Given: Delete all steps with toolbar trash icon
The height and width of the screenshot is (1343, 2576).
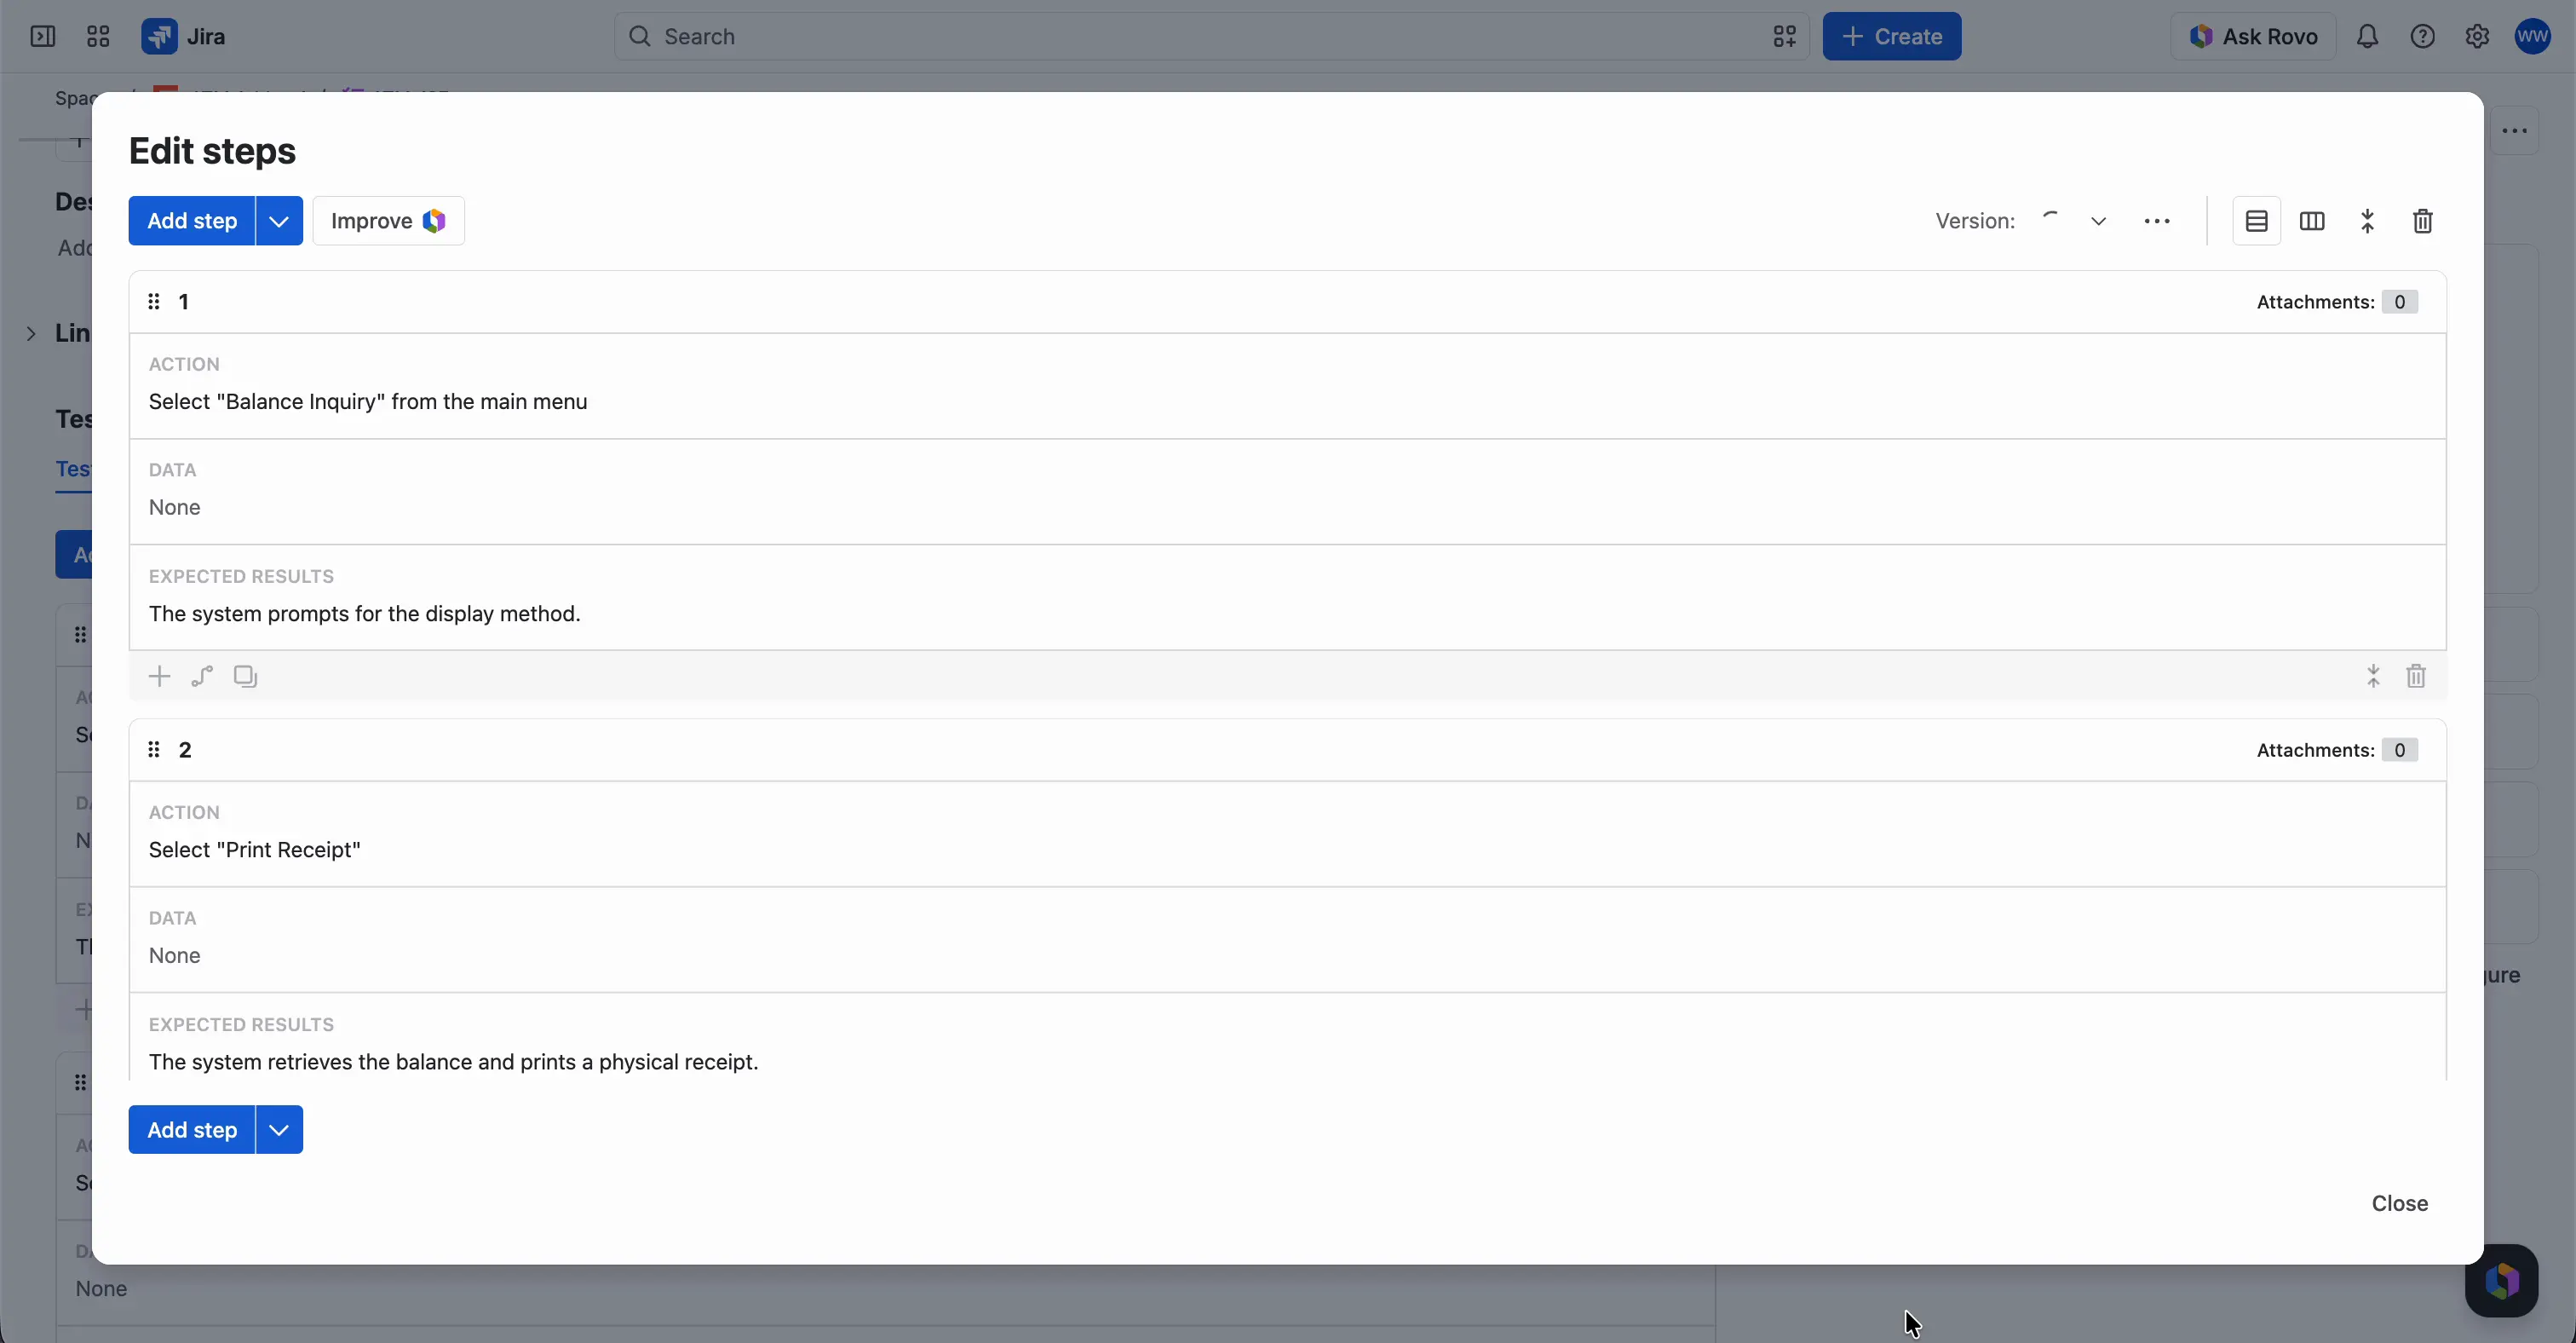Looking at the screenshot, I should [x=2422, y=221].
